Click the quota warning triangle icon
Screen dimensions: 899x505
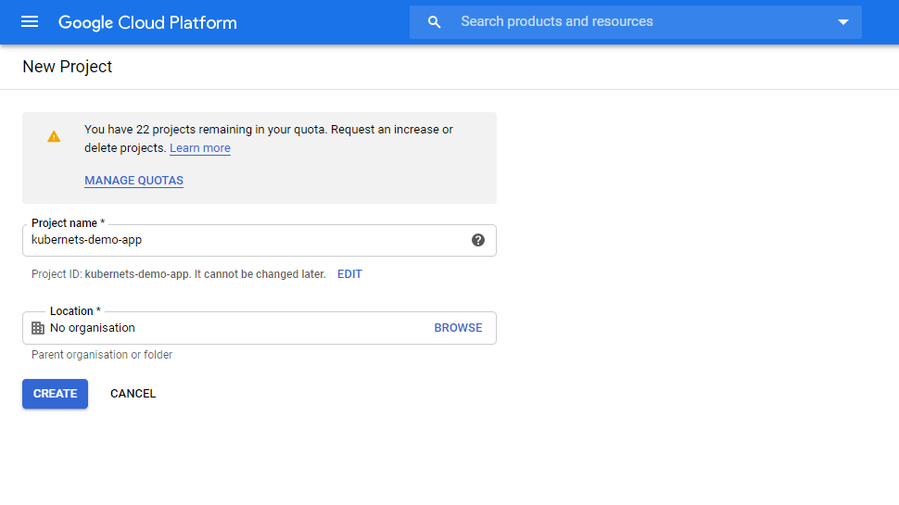point(54,136)
